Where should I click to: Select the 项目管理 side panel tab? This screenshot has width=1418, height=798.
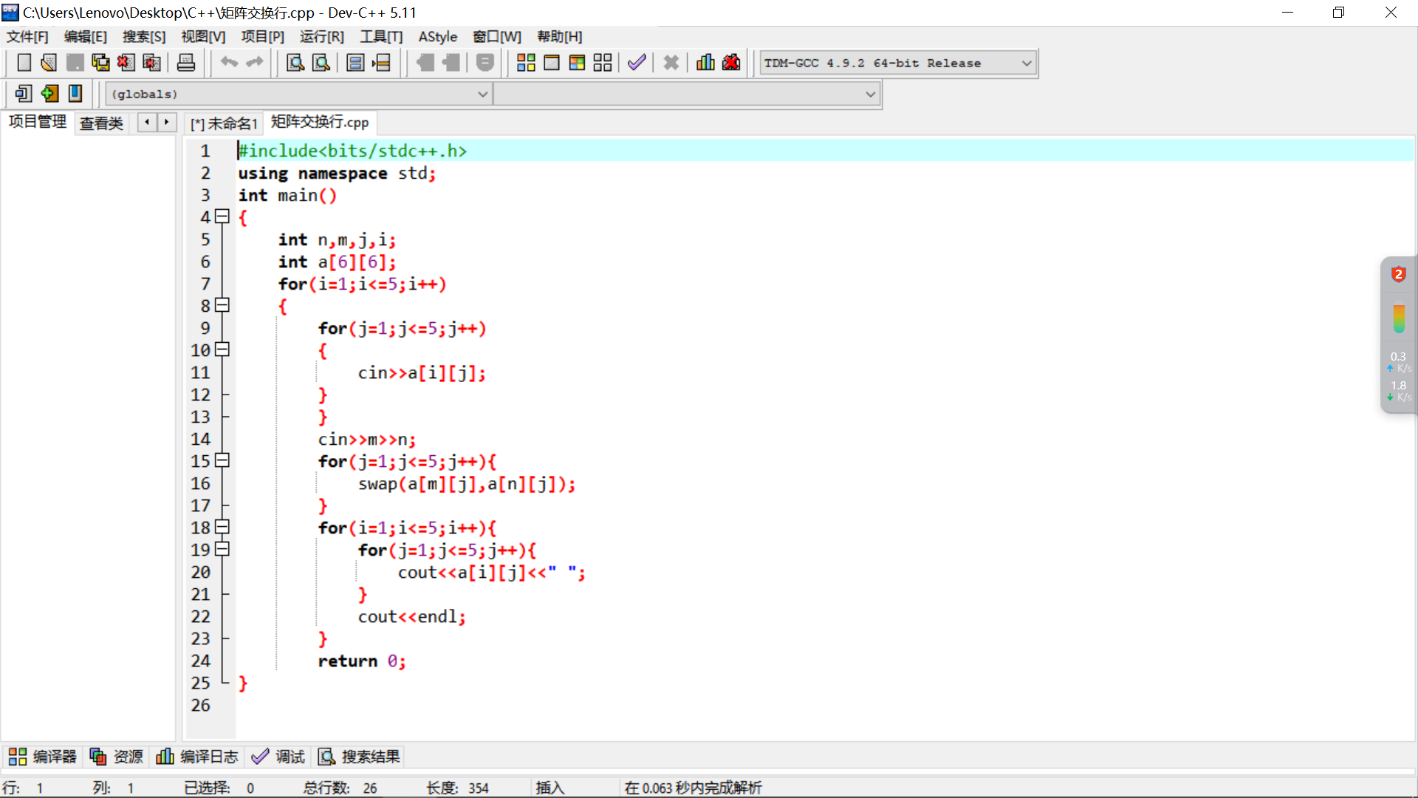(x=38, y=122)
